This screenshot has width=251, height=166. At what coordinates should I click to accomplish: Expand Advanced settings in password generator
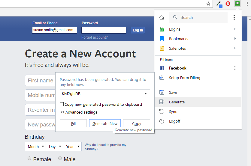79,112
